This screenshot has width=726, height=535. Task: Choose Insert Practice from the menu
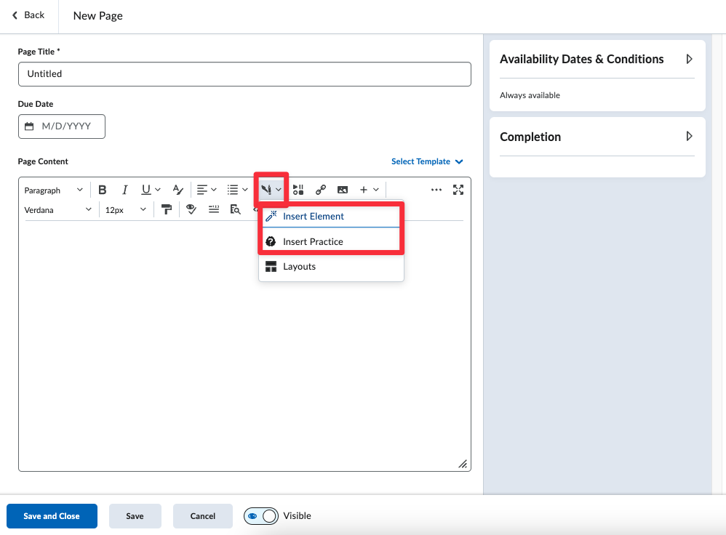[x=313, y=241]
